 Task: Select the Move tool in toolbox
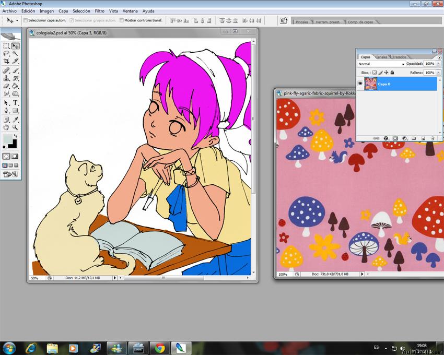point(15,46)
